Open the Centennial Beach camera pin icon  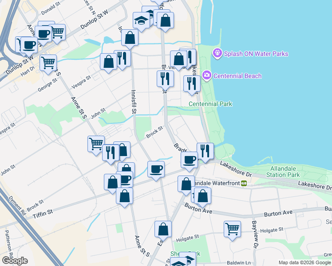point(207,75)
